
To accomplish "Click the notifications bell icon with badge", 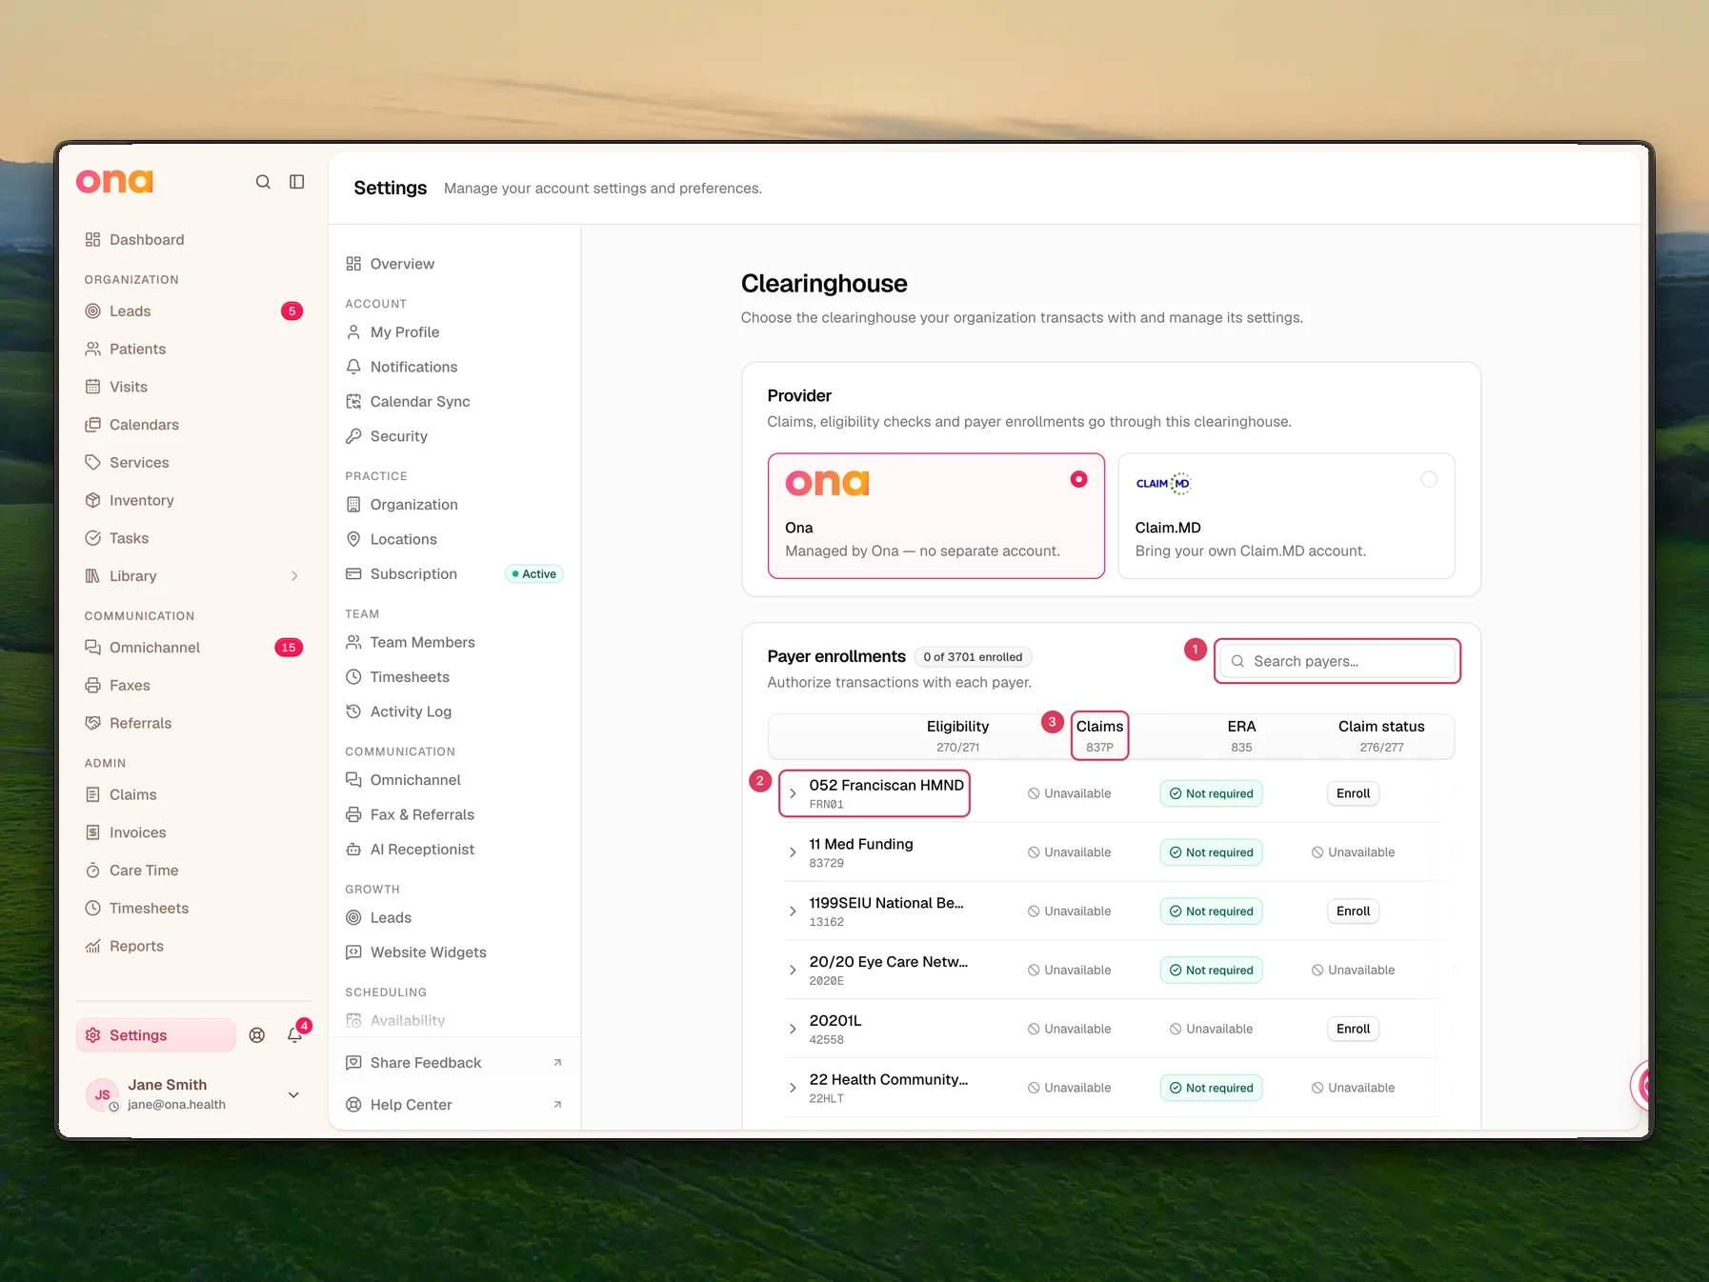I will click(295, 1034).
